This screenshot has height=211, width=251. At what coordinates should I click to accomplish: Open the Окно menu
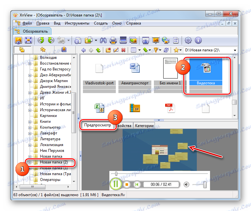pos(117,23)
